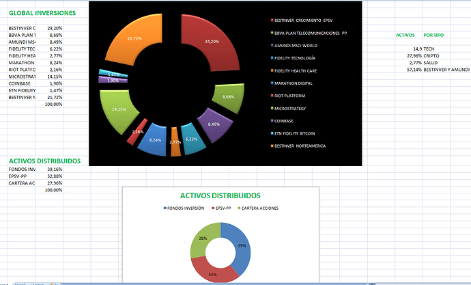Image resolution: width=471 pixels, height=285 pixels.
Task: Select the GLOBAL INVERSIONES heading cell
Action: pos(42,13)
